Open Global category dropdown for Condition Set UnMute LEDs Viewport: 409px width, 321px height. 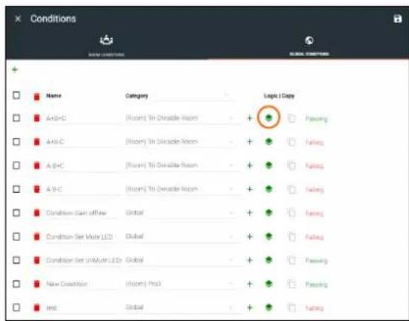[180, 261]
